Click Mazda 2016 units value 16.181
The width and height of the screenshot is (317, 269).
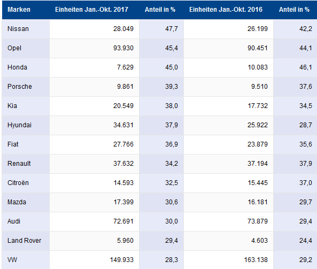(x=258, y=202)
